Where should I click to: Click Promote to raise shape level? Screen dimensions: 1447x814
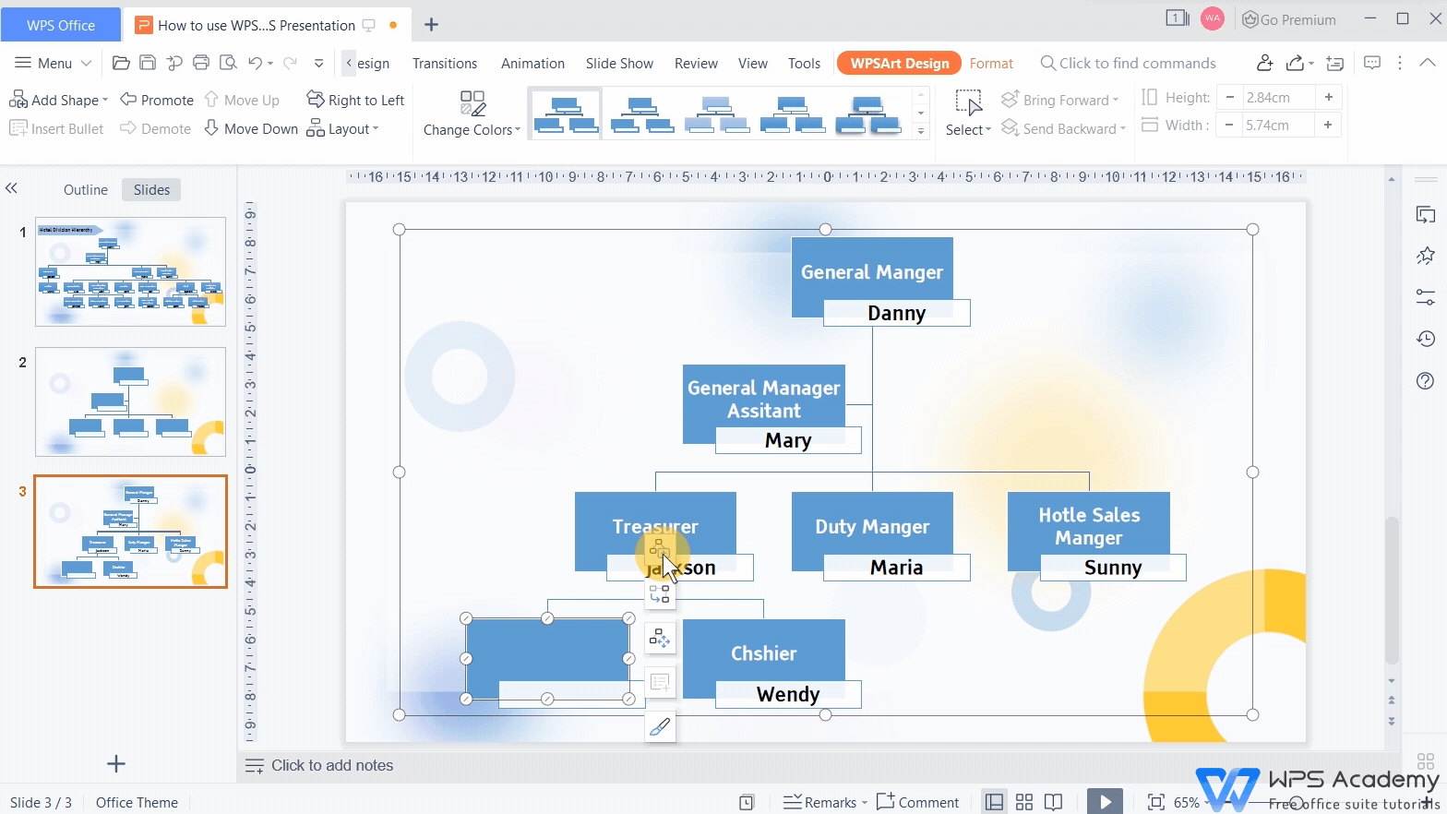157,100
